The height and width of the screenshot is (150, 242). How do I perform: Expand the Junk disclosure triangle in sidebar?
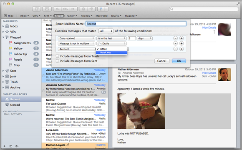(3, 76)
